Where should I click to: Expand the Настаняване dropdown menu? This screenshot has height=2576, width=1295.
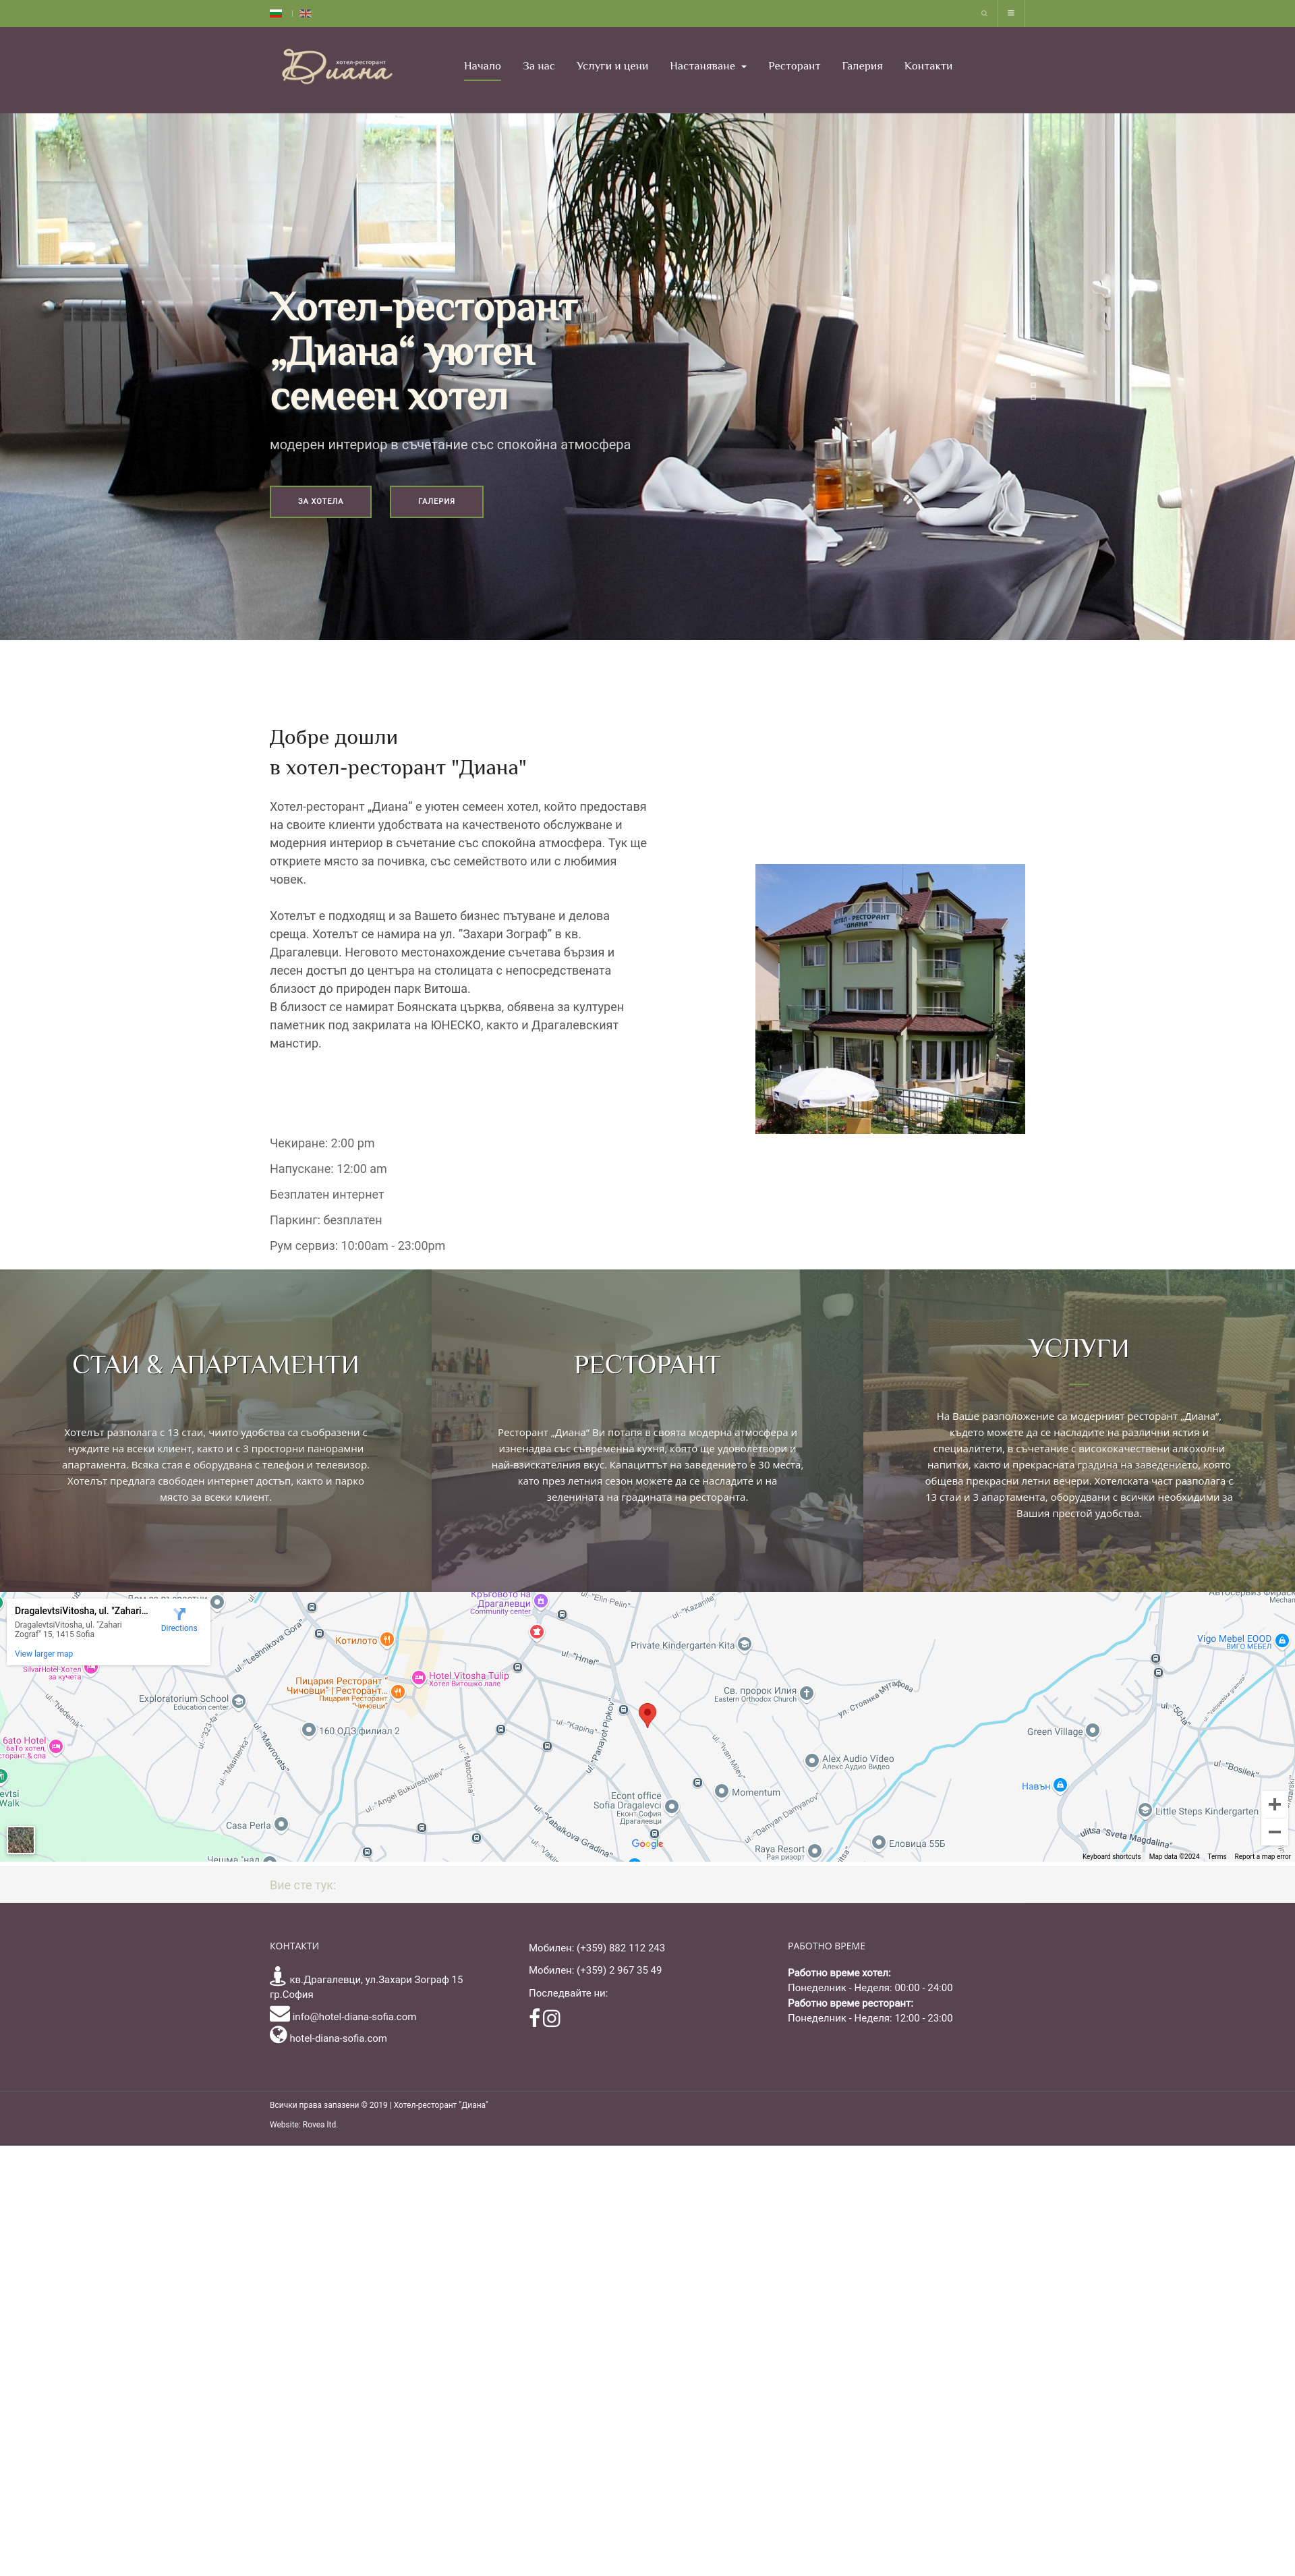point(708,66)
